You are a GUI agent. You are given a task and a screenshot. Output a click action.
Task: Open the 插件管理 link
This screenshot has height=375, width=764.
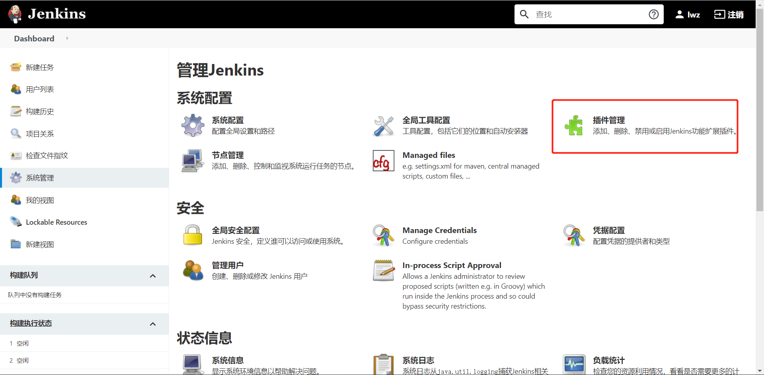tap(609, 120)
